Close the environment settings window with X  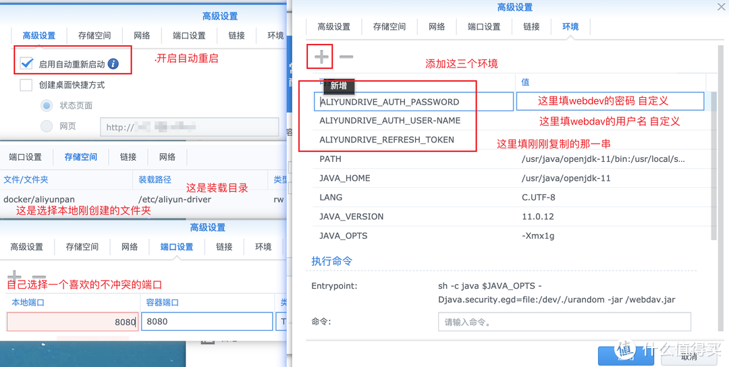[721, 5]
